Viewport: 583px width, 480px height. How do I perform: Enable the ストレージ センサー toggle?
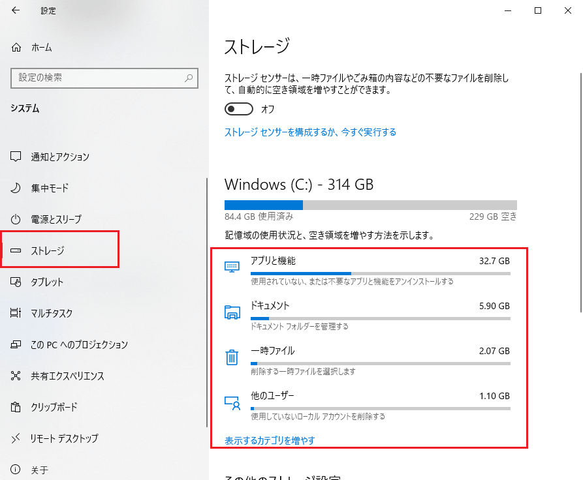tap(238, 109)
